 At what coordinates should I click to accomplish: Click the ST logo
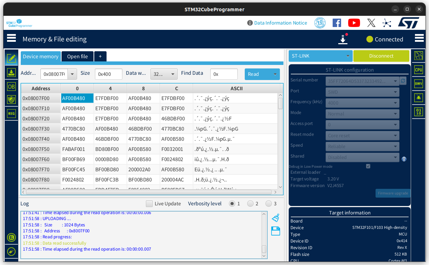coord(409,23)
